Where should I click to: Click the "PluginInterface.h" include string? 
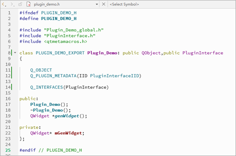coord(70,36)
